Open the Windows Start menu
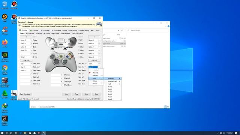This screenshot has height=135, width=240. click(2, 133)
